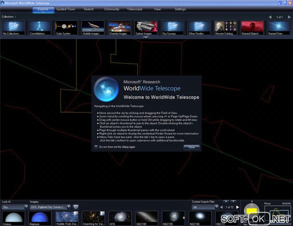Click the WorldWide Telescope title bar icon
293x226 pixels.
coord(2,3)
